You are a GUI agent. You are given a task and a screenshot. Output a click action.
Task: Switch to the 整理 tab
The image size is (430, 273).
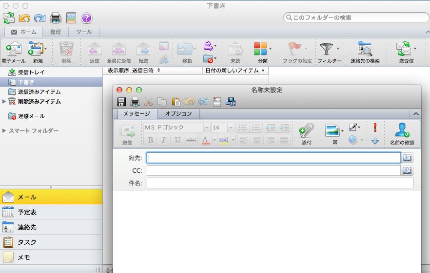coord(56,32)
